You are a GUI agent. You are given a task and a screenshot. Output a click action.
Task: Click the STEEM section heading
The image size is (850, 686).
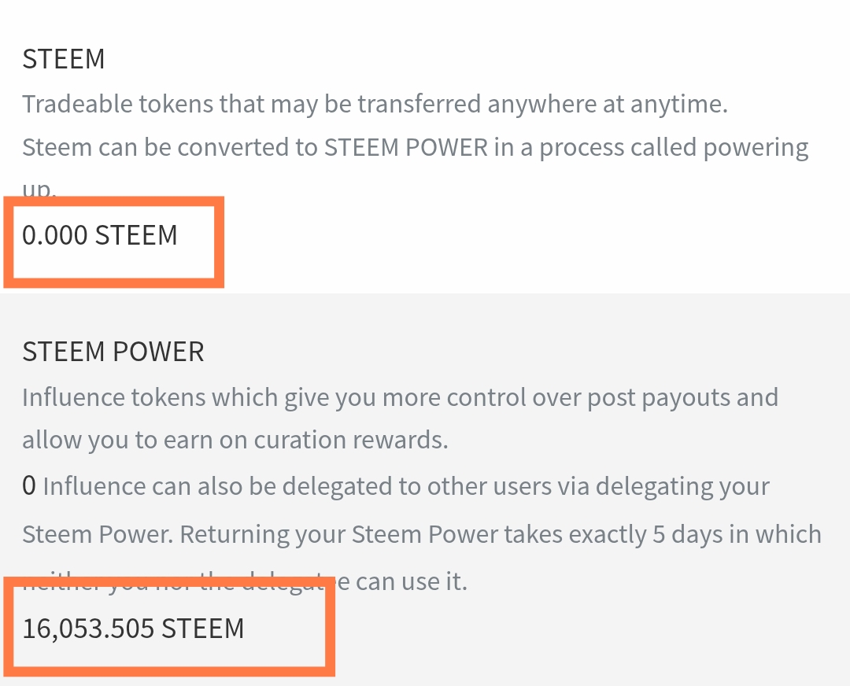click(x=64, y=58)
